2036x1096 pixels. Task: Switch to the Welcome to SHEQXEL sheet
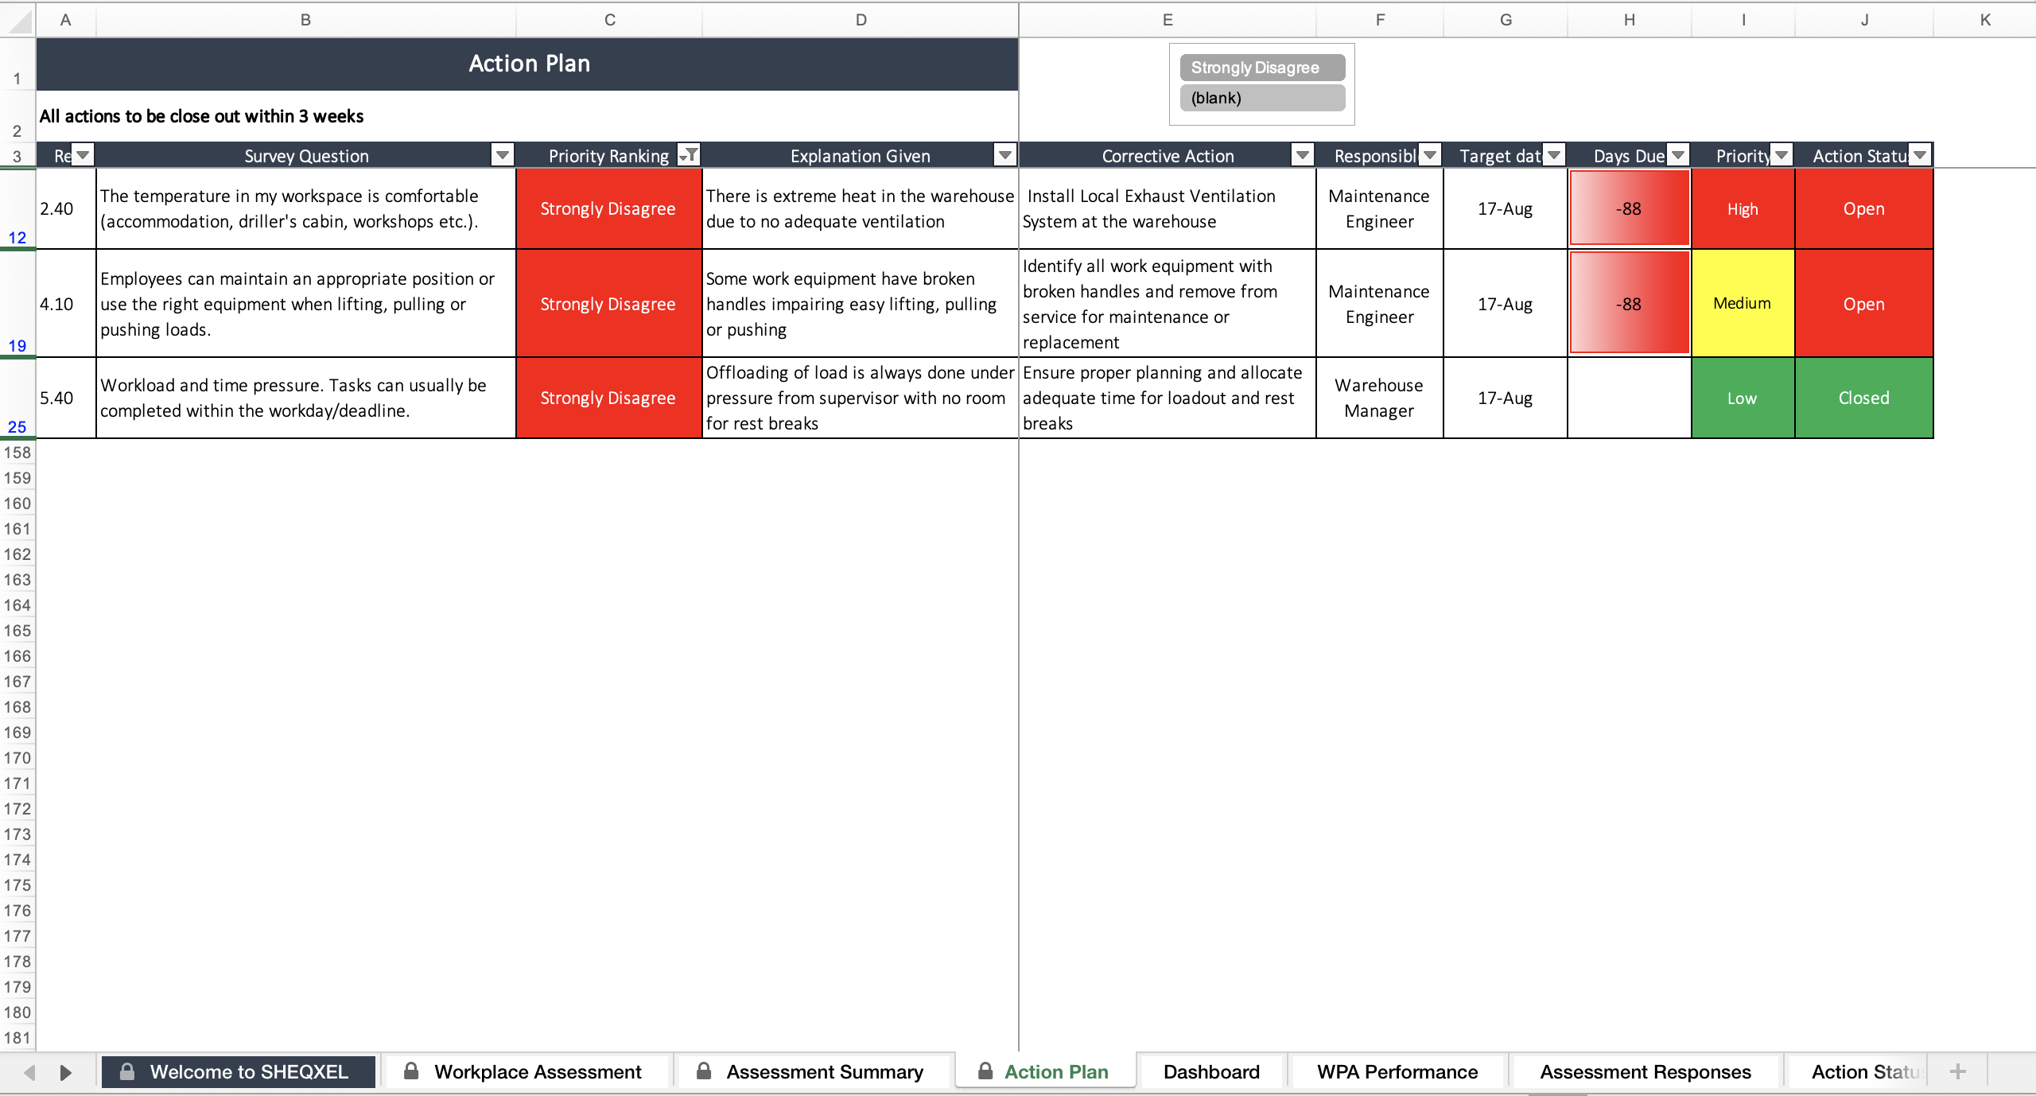[x=238, y=1071]
